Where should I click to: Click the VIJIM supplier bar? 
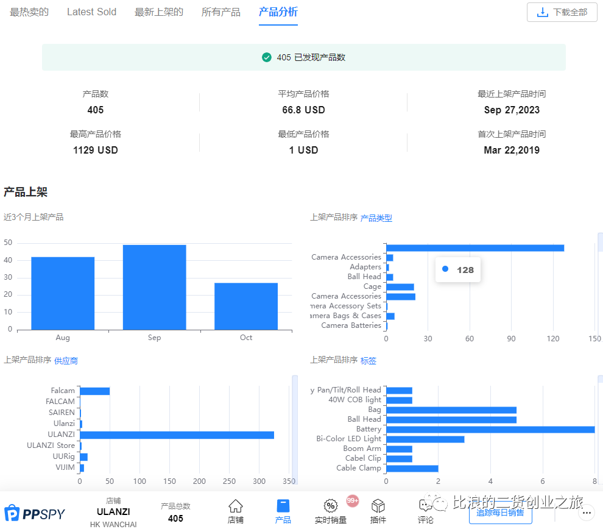[82, 468]
